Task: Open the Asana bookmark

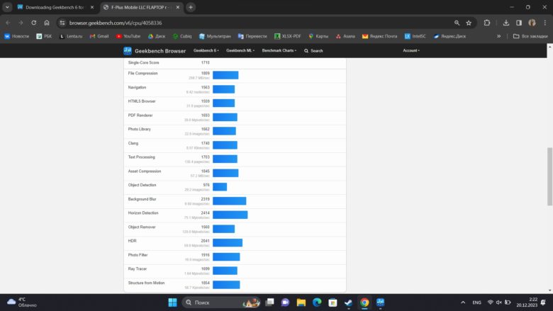Action: tap(345, 36)
